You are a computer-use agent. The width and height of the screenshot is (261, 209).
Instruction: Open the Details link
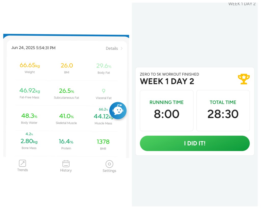tap(112, 48)
